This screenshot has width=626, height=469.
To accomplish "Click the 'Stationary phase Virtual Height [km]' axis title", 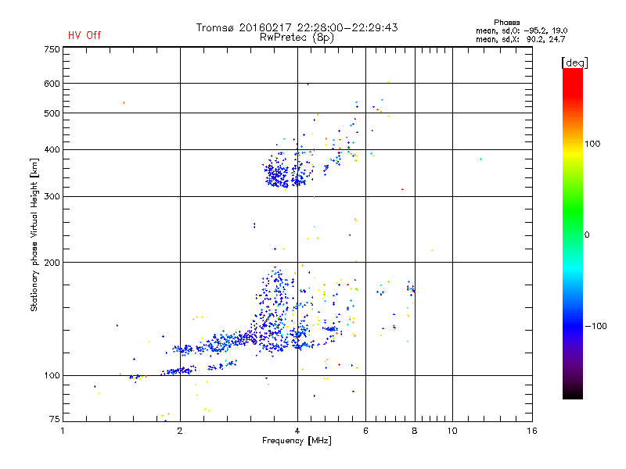I will point(34,234).
